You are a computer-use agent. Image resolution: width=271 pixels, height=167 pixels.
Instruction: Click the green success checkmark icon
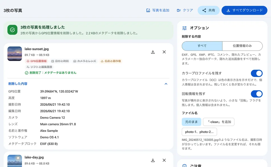[12, 30]
